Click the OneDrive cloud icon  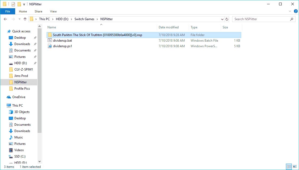tap(9, 97)
